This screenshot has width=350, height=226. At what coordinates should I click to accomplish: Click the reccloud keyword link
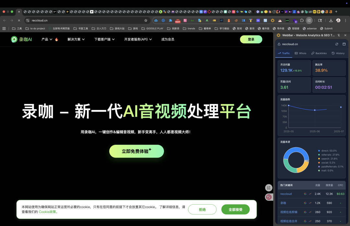coord(286,194)
